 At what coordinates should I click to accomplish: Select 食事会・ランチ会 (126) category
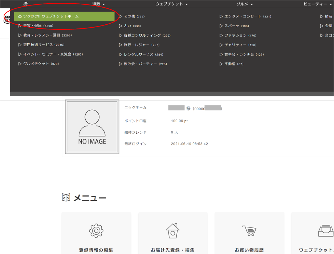[x=242, y=55]
